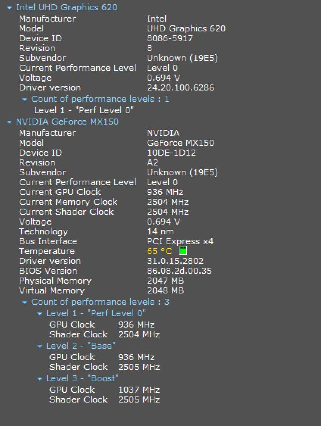Click NVIDIA driver version 31.0.15.2802
Viewport: 321px width, 426px height.
point(175,261)
